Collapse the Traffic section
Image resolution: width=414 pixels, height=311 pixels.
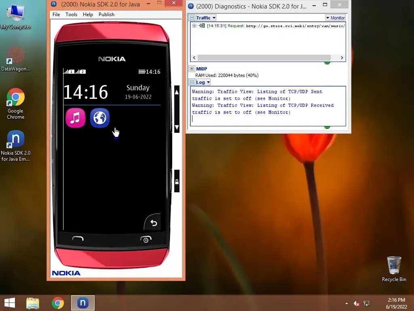[192, 18]
